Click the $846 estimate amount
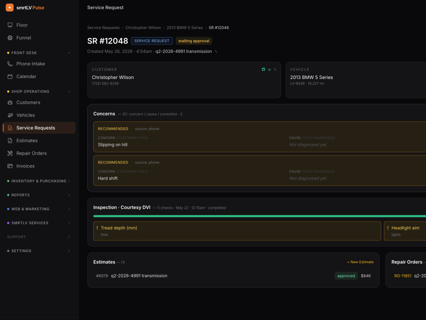426x320 pixels. pos(366,276)
